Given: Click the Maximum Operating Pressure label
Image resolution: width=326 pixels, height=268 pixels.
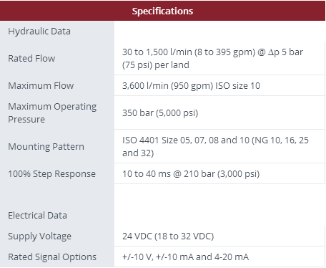Looking at the screenshot, I should (52, 113).
